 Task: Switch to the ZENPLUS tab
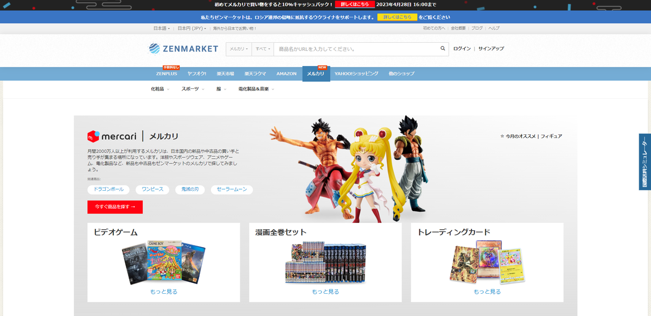(167, 74)
